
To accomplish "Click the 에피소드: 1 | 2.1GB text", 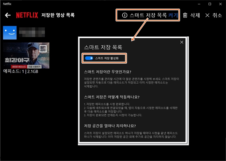I will click(x=21, y=71).
